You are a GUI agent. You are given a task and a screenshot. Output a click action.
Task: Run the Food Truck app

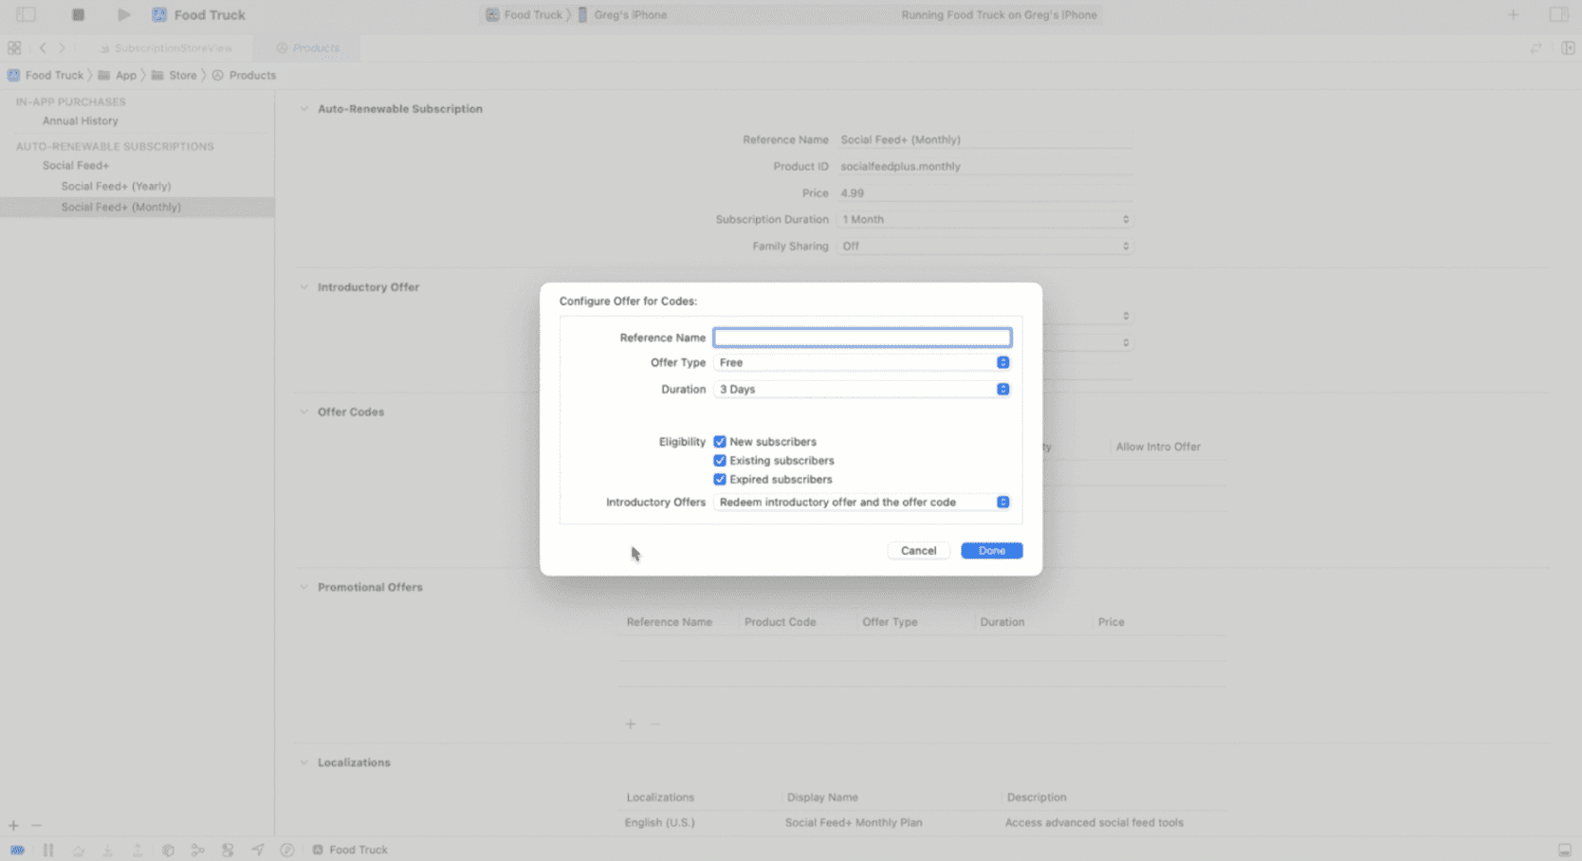click(123, 14)
